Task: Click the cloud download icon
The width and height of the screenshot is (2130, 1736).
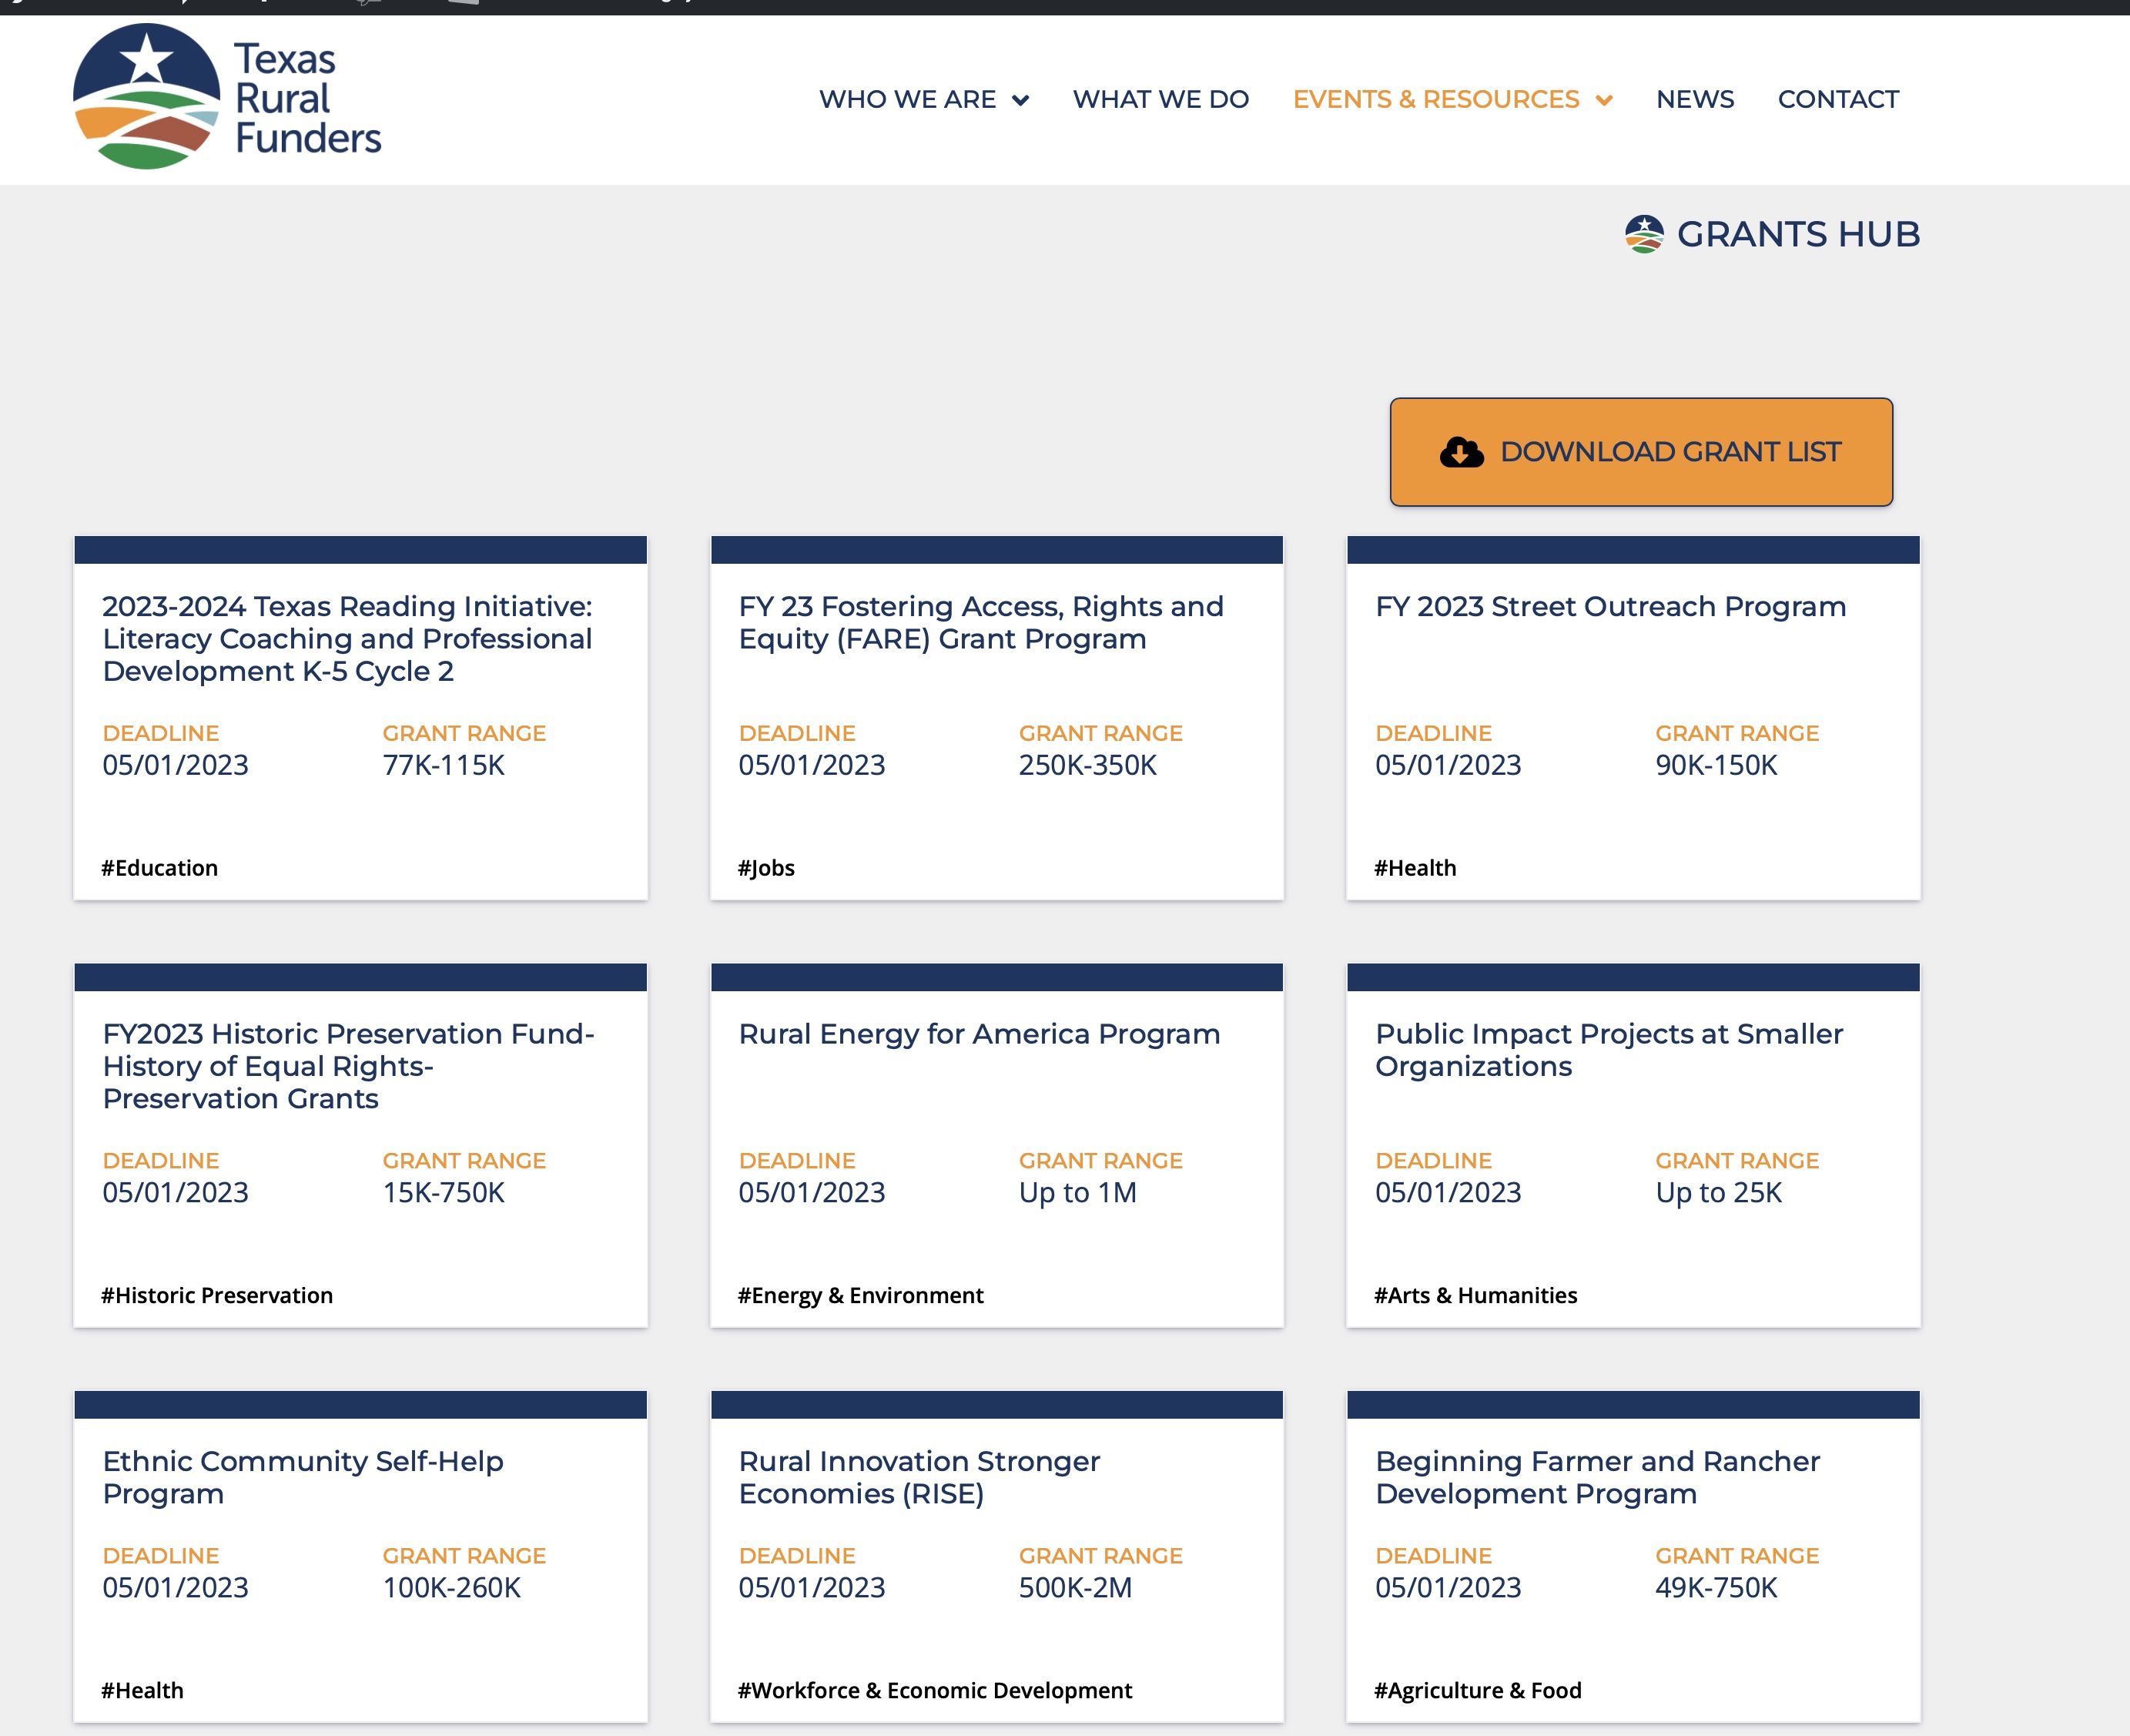Action: pos(1461,452)
